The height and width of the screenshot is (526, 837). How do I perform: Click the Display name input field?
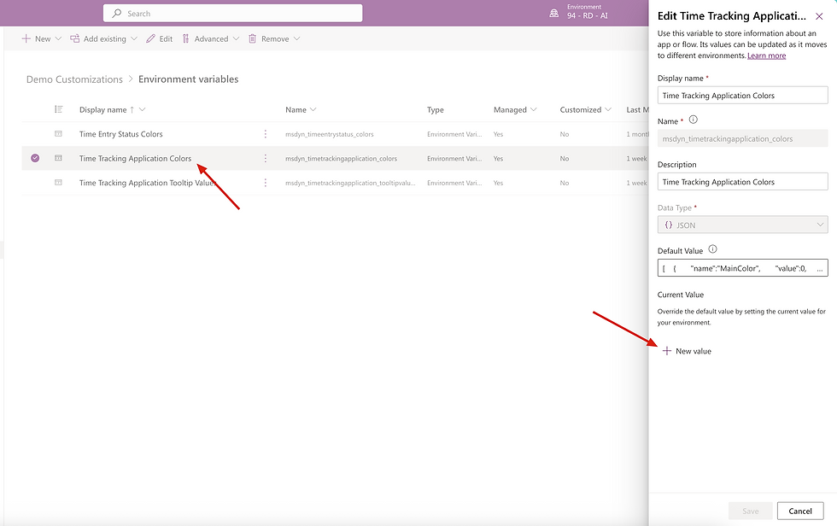click(x=742, y=96)
